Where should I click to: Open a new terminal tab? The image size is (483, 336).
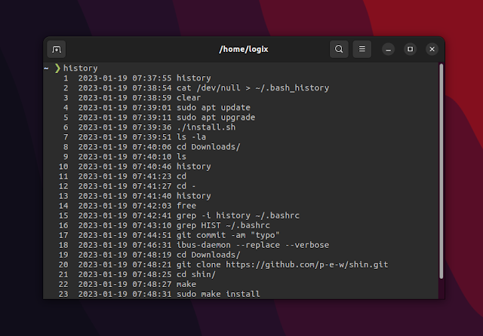click(57, 49)
